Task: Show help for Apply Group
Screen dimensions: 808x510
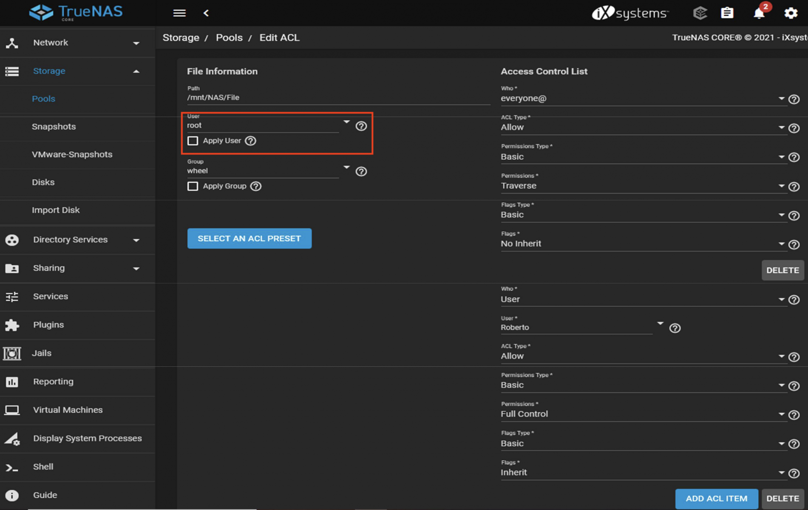Action: pos(256,186)
